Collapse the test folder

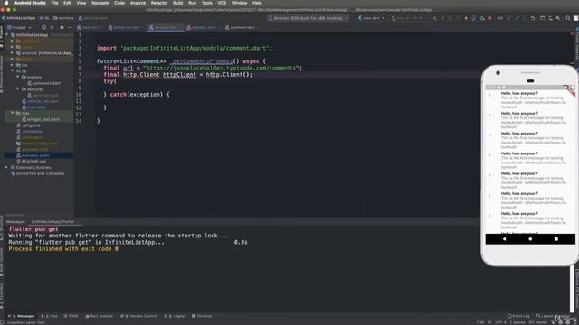12,113
